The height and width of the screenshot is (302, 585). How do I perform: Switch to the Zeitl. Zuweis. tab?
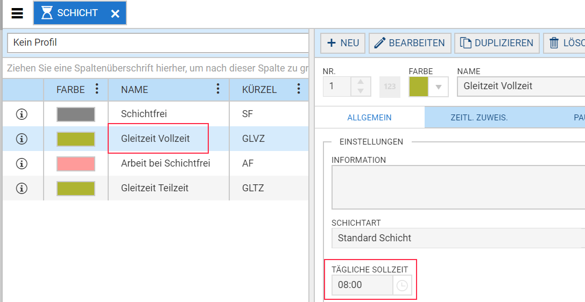(479, 117)
